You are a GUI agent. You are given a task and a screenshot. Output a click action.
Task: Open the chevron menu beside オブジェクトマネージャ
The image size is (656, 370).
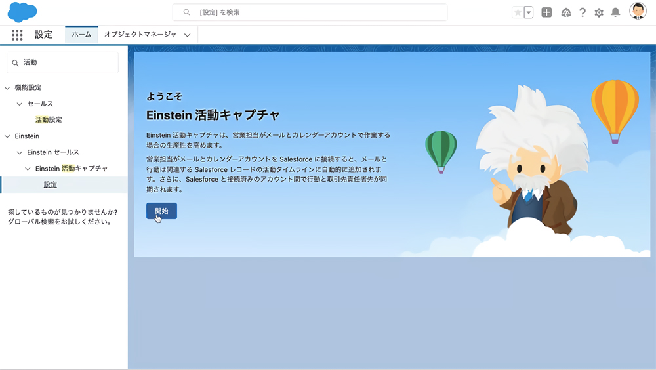(188, 35)
